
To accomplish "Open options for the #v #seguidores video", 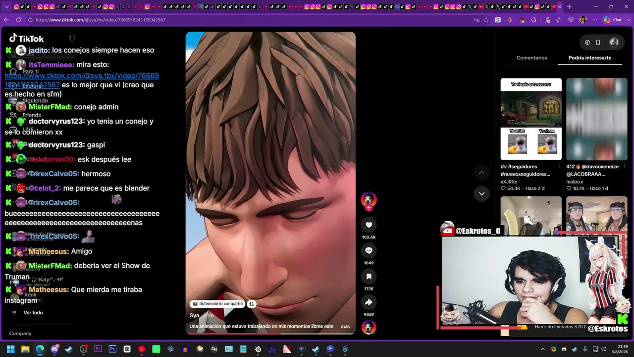I will pos(559,167).
